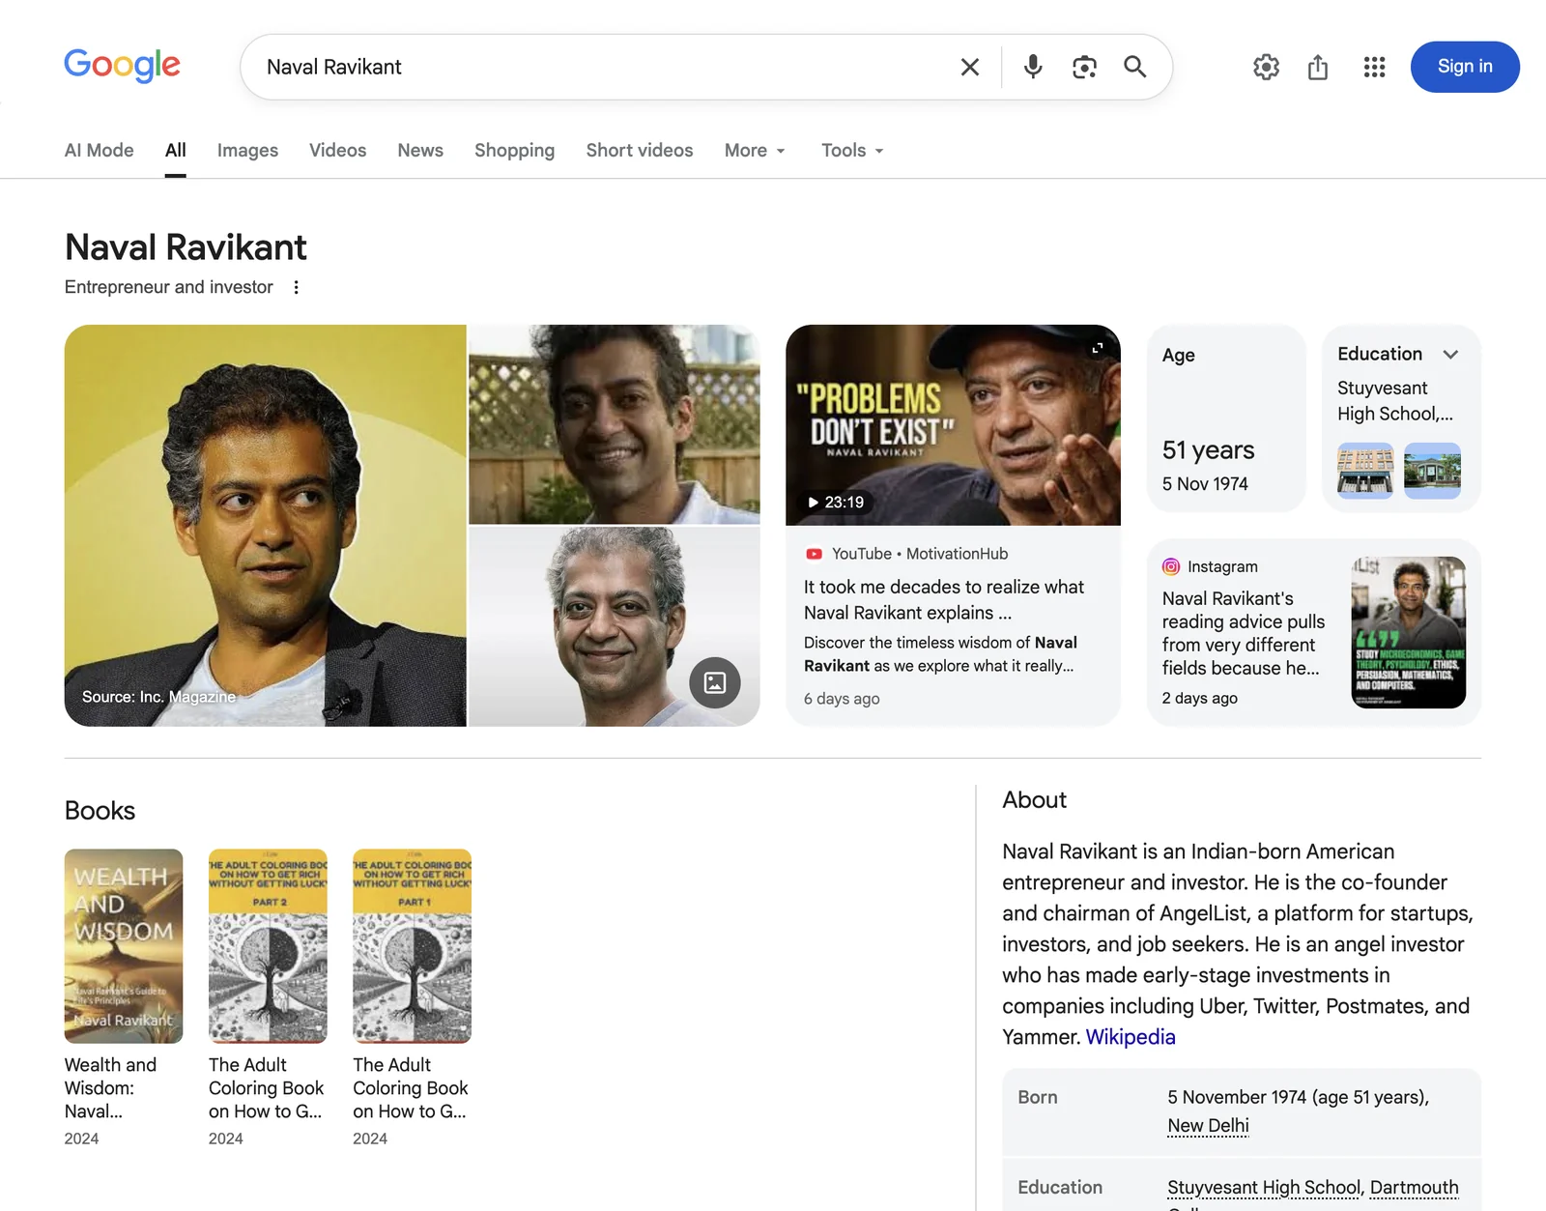
Task: Expand the video preview with corner icon
Action: tap(1098, 348)
